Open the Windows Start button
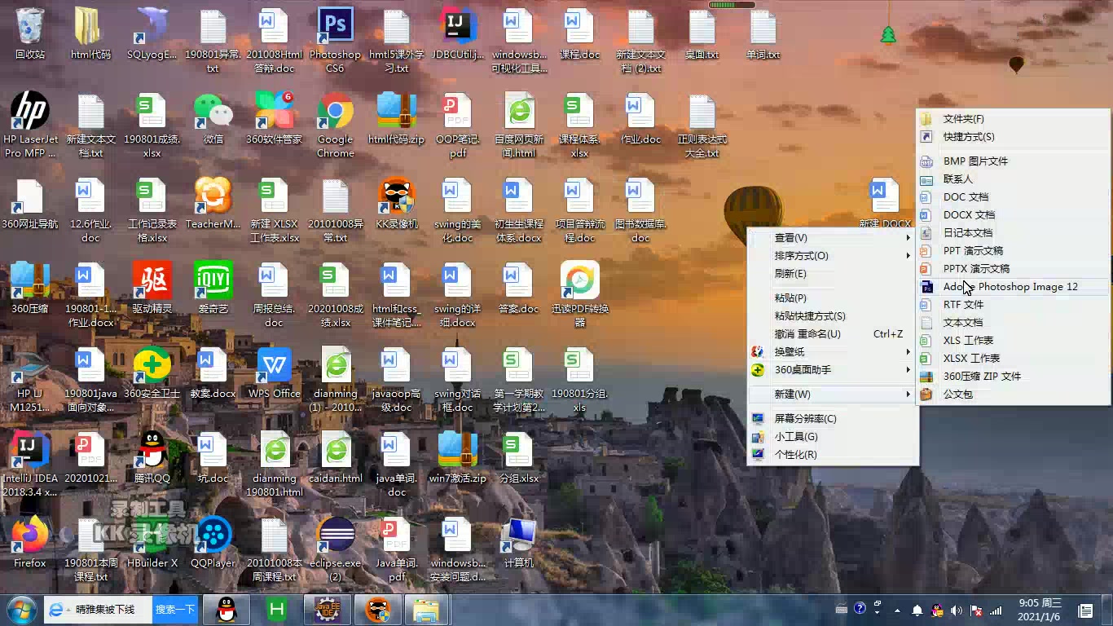 click(21, 610)
